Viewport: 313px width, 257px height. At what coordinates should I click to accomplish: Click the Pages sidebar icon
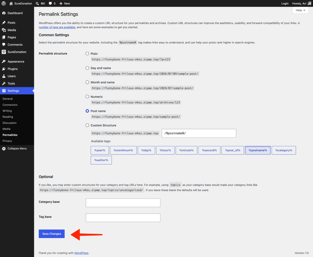point(4,37)
